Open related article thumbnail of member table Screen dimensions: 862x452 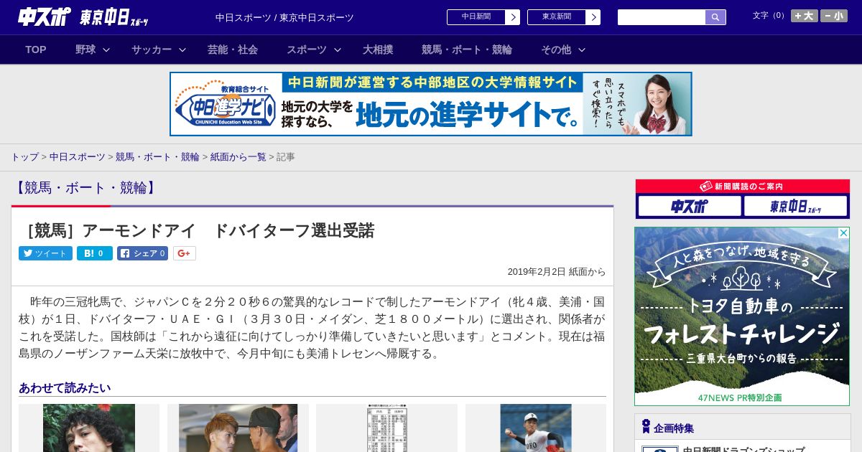[387, 428]
